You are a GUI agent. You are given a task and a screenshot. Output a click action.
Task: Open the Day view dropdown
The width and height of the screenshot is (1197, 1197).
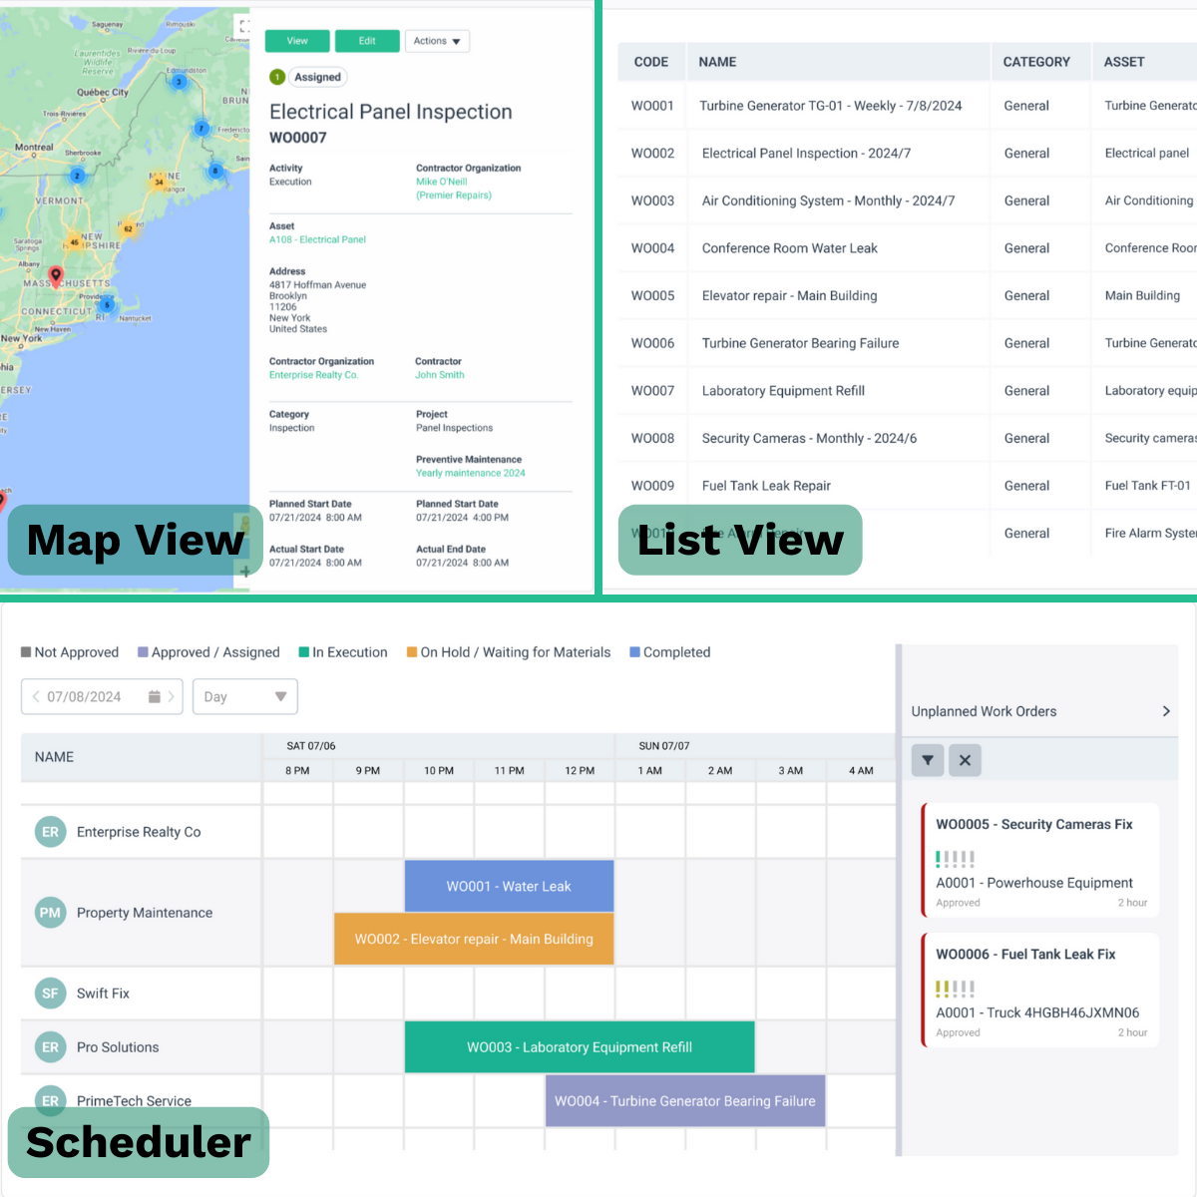[244, 696]
